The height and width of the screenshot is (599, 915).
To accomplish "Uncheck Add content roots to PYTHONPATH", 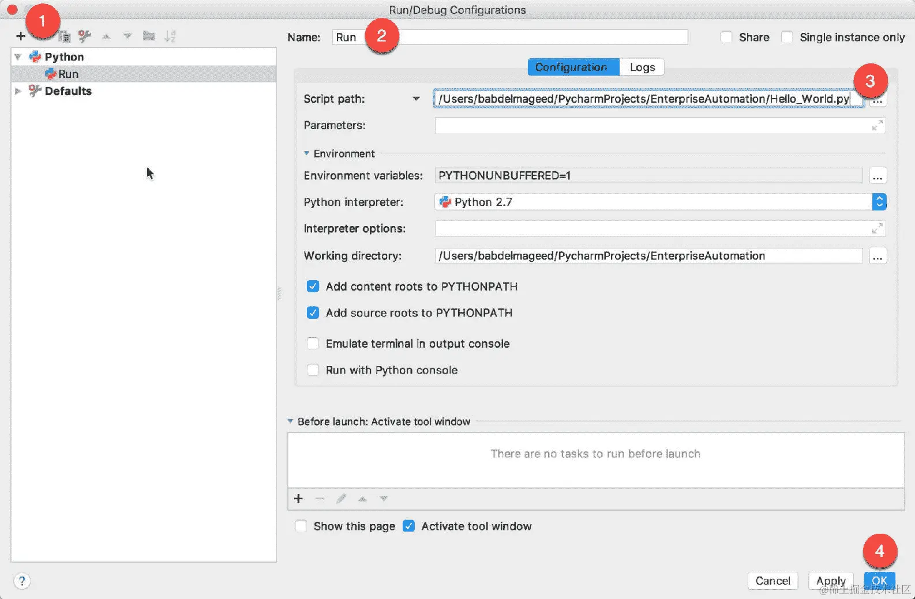I will click(313, 287).
